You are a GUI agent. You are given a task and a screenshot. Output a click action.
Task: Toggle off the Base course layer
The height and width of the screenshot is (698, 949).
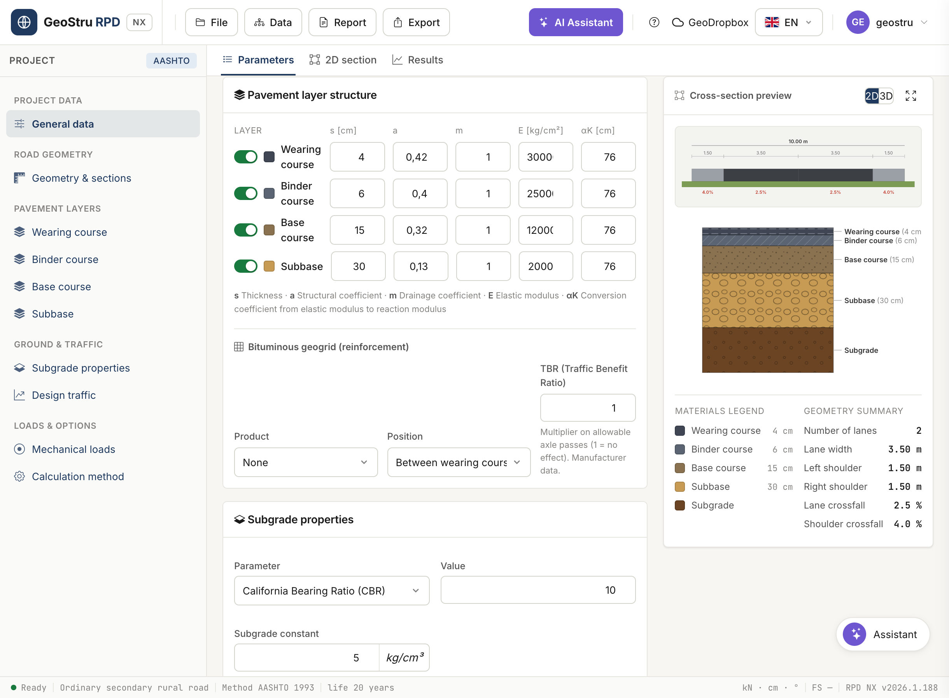(x=246, y=230)
